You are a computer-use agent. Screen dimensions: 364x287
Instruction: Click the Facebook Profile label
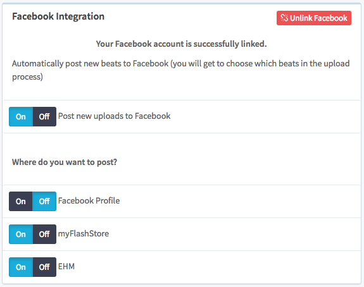click(x=89, y=200)
